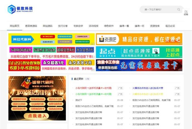Click the 无需实名流量卡 banner ad
This screenshot has width=192, height=129.
pos(139,65)
